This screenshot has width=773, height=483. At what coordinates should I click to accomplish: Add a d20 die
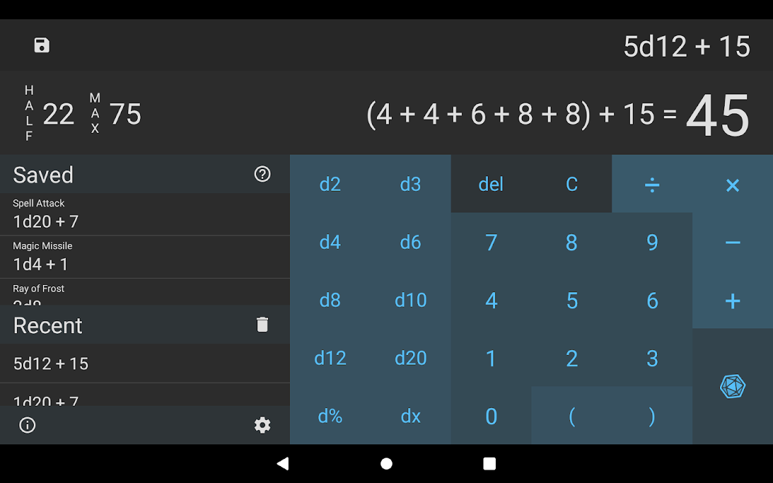point(411,358)
